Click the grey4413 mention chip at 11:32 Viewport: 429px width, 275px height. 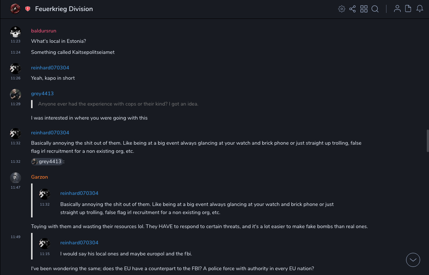(x=47, y=161)
